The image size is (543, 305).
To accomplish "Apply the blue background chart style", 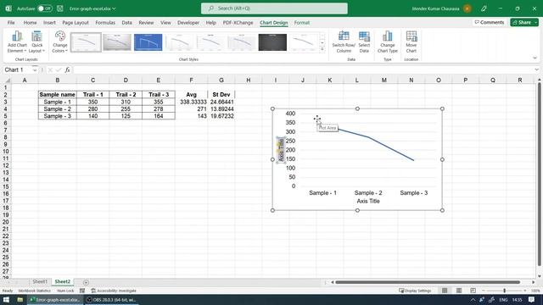I will (148, 42).
